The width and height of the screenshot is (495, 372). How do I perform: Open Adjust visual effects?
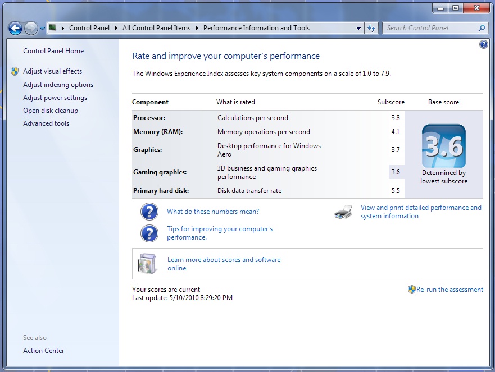(x=52, y=71)
